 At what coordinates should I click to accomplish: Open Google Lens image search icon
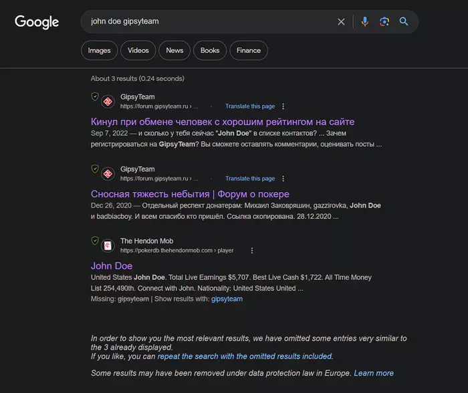(x=384, y=21)
